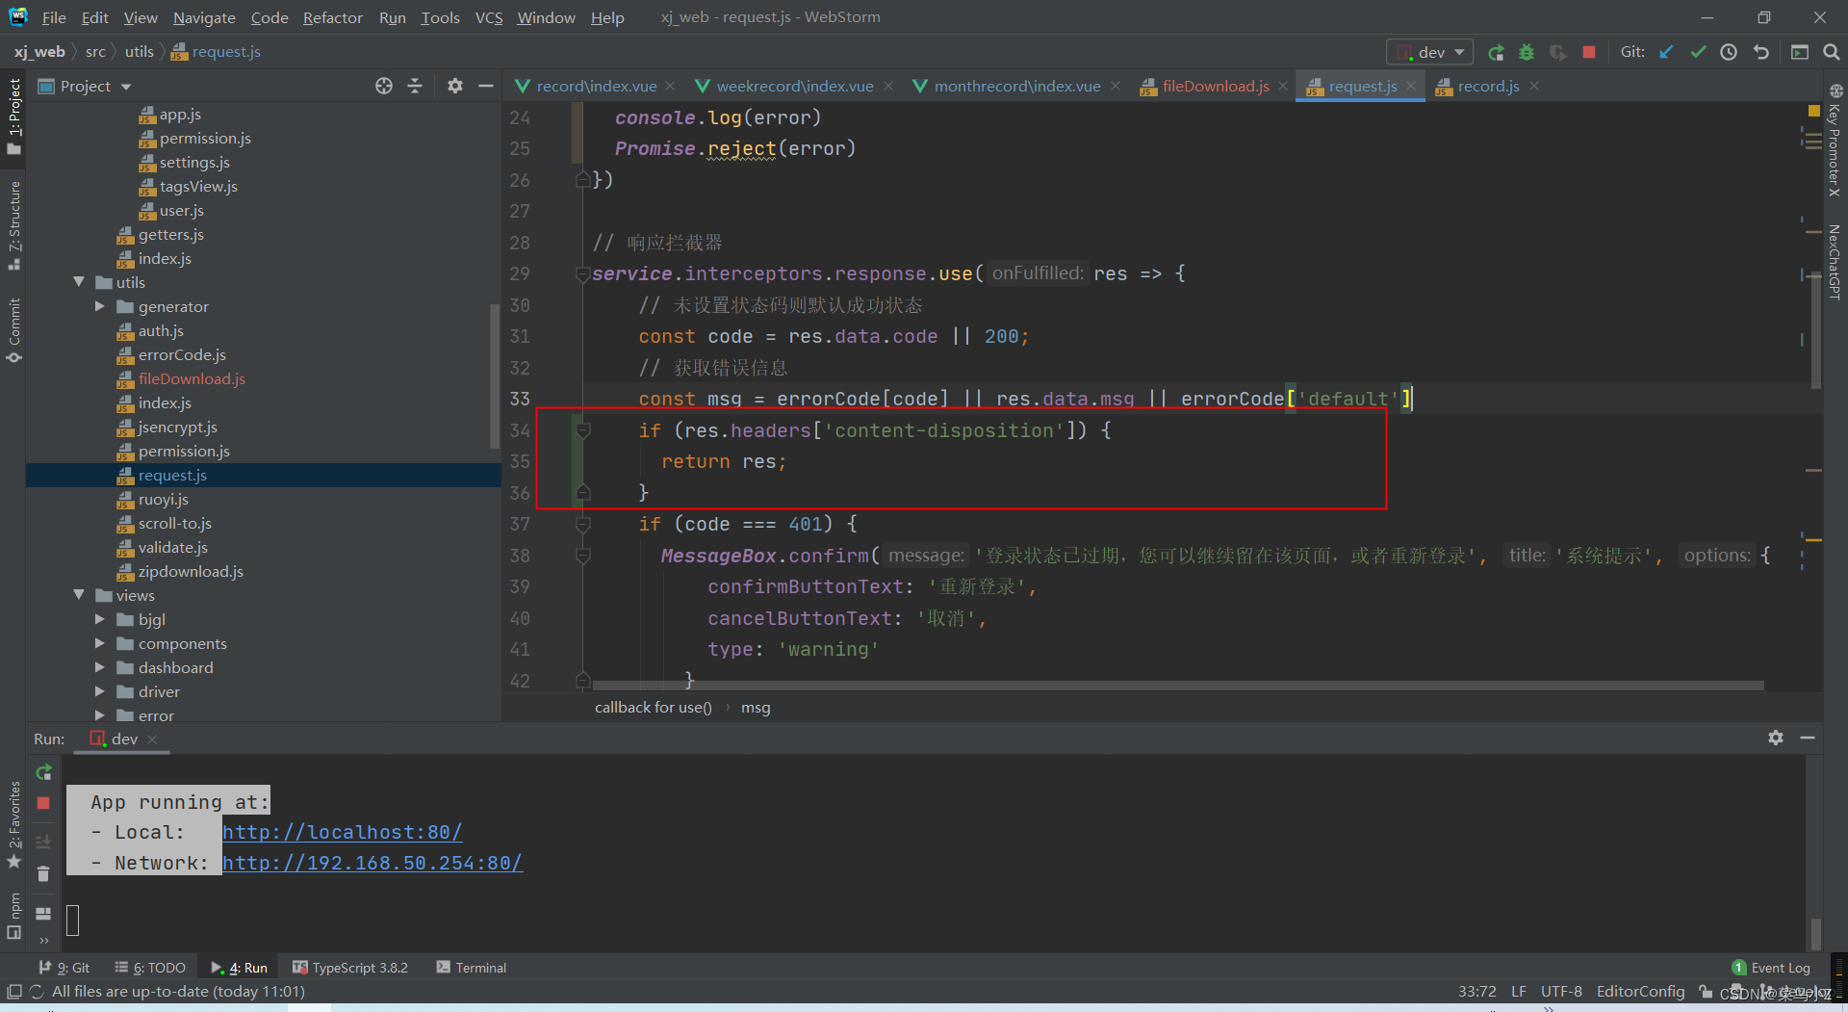Image resolution: width=1848 pixels, height=1012 pixels.
Task: Rollback changes with the undo arrow icon
Action: pos(1761,53)
